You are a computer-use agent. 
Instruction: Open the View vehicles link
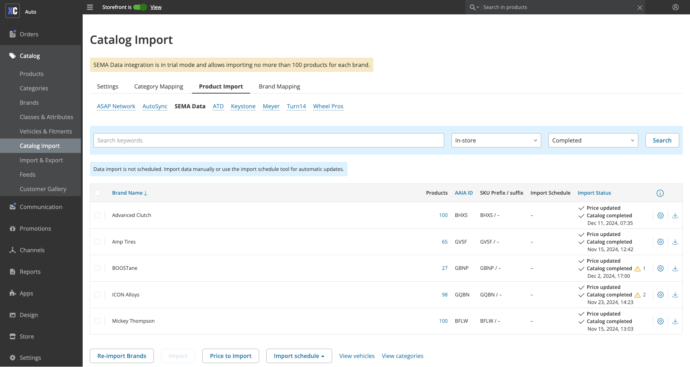pos(357,356)
